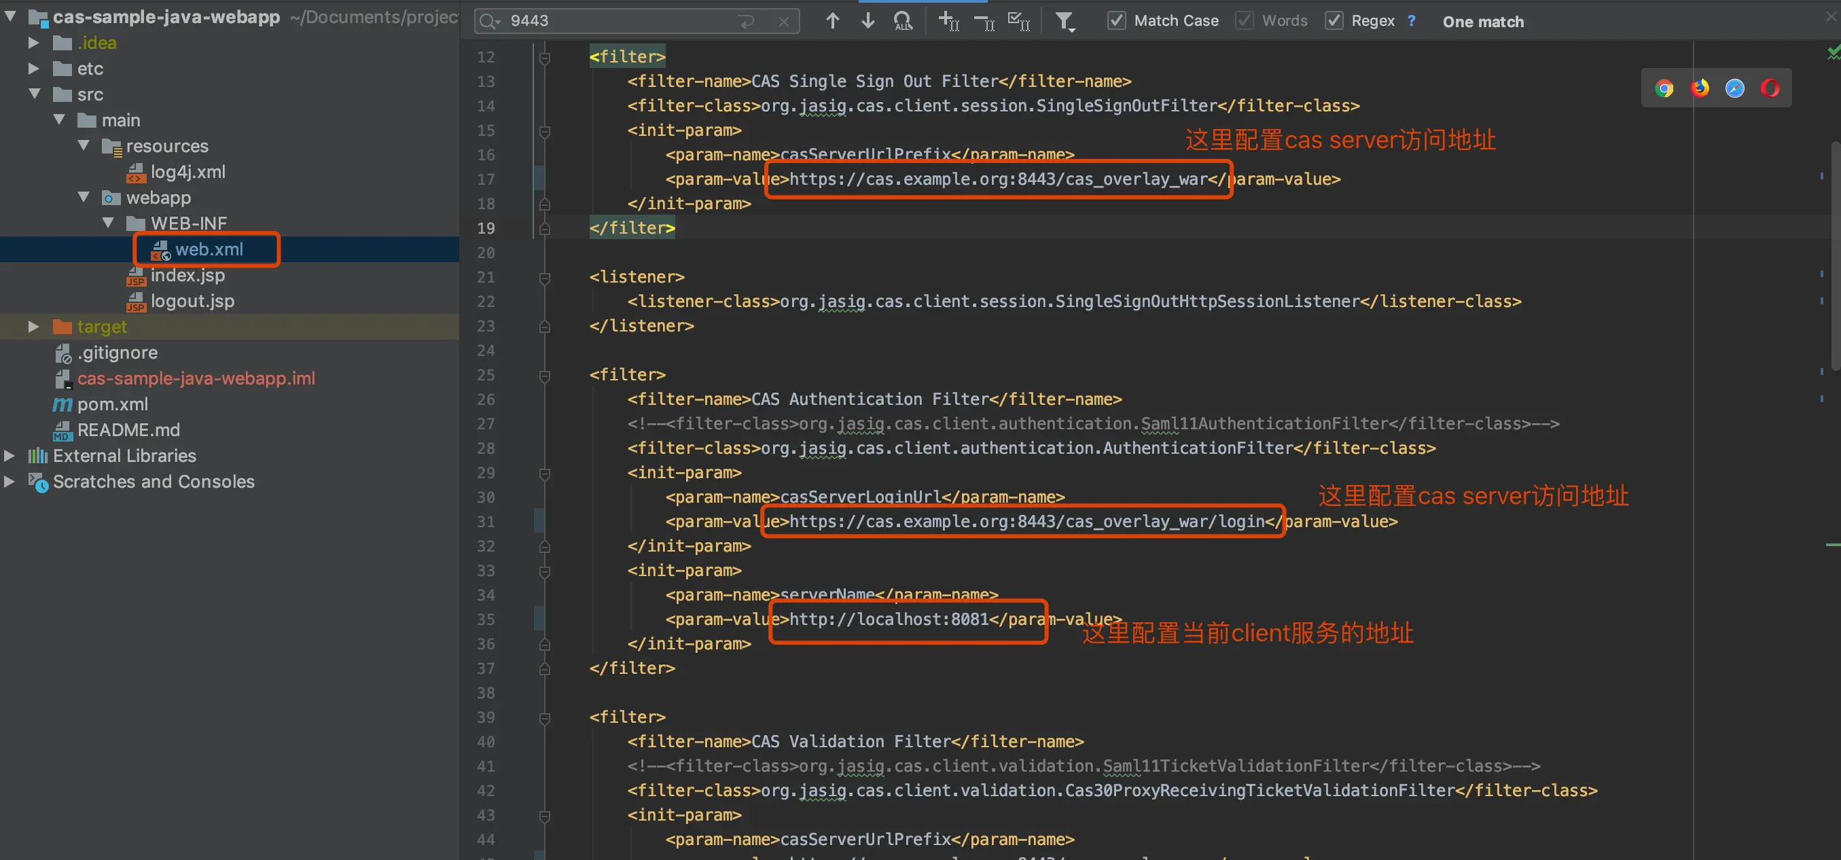Viewport: 1841px width, 860px height.
Task: Click the search filter funnel icon
Action: 1065,22
